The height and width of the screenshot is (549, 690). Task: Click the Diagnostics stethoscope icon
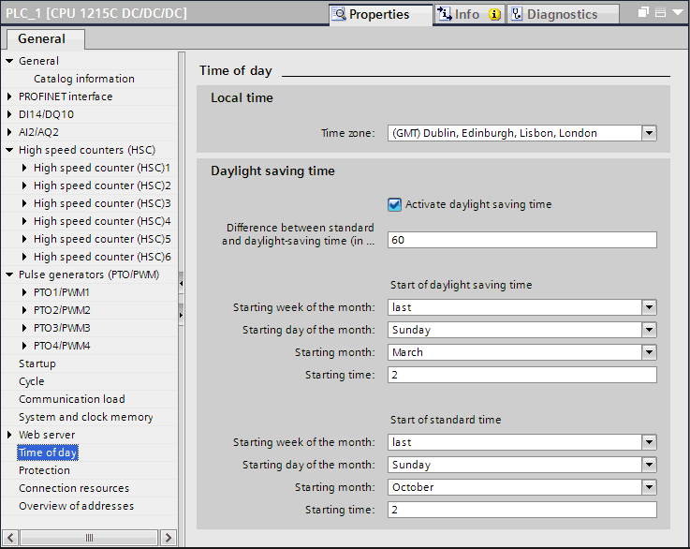517,14
